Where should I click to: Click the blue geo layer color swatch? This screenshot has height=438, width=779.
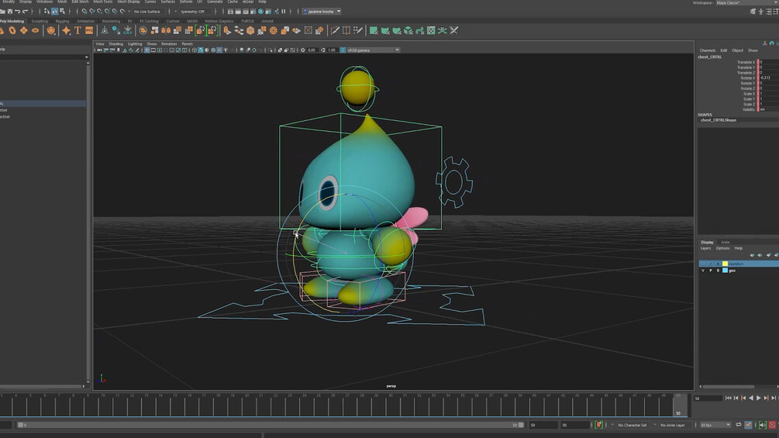click(x=725, y=271)
